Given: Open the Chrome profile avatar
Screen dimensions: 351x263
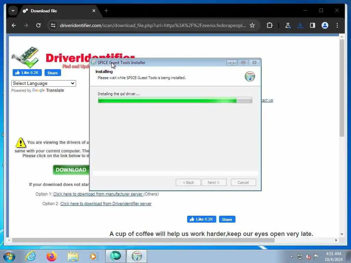Looking at the screenshot, I should click(x=325, y=25).
